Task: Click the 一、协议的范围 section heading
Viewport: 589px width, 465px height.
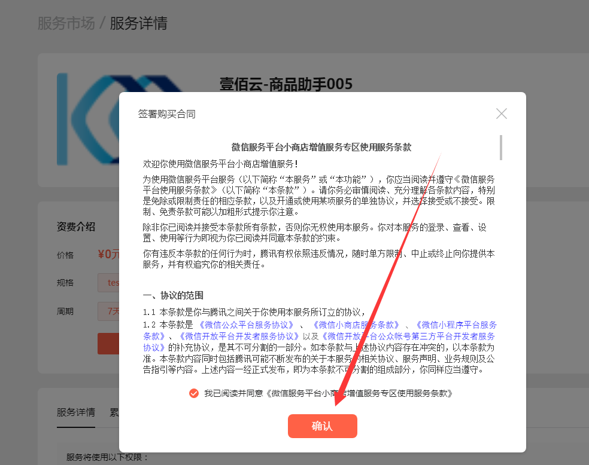Action: 173,295
